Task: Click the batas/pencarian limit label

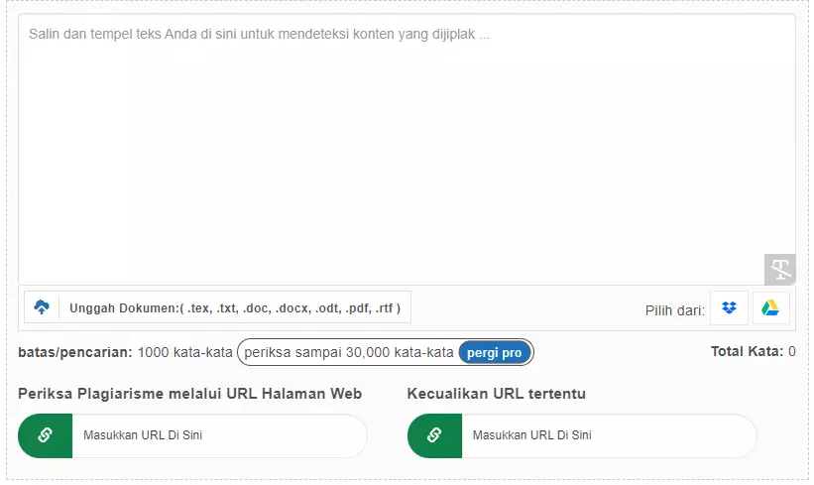Action: point(74,352)
